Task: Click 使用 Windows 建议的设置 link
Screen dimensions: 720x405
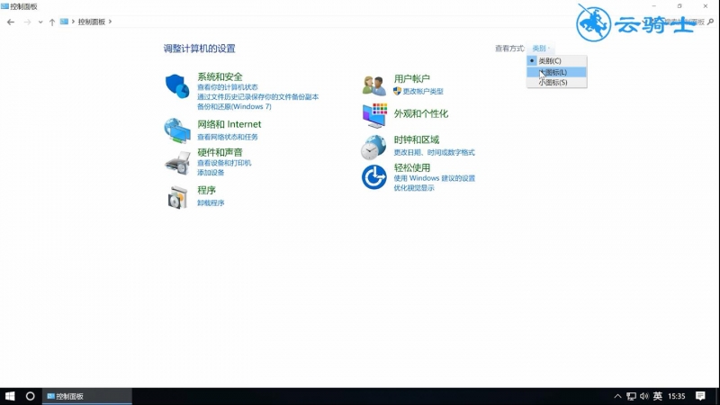Action: (x=435, y=178)
